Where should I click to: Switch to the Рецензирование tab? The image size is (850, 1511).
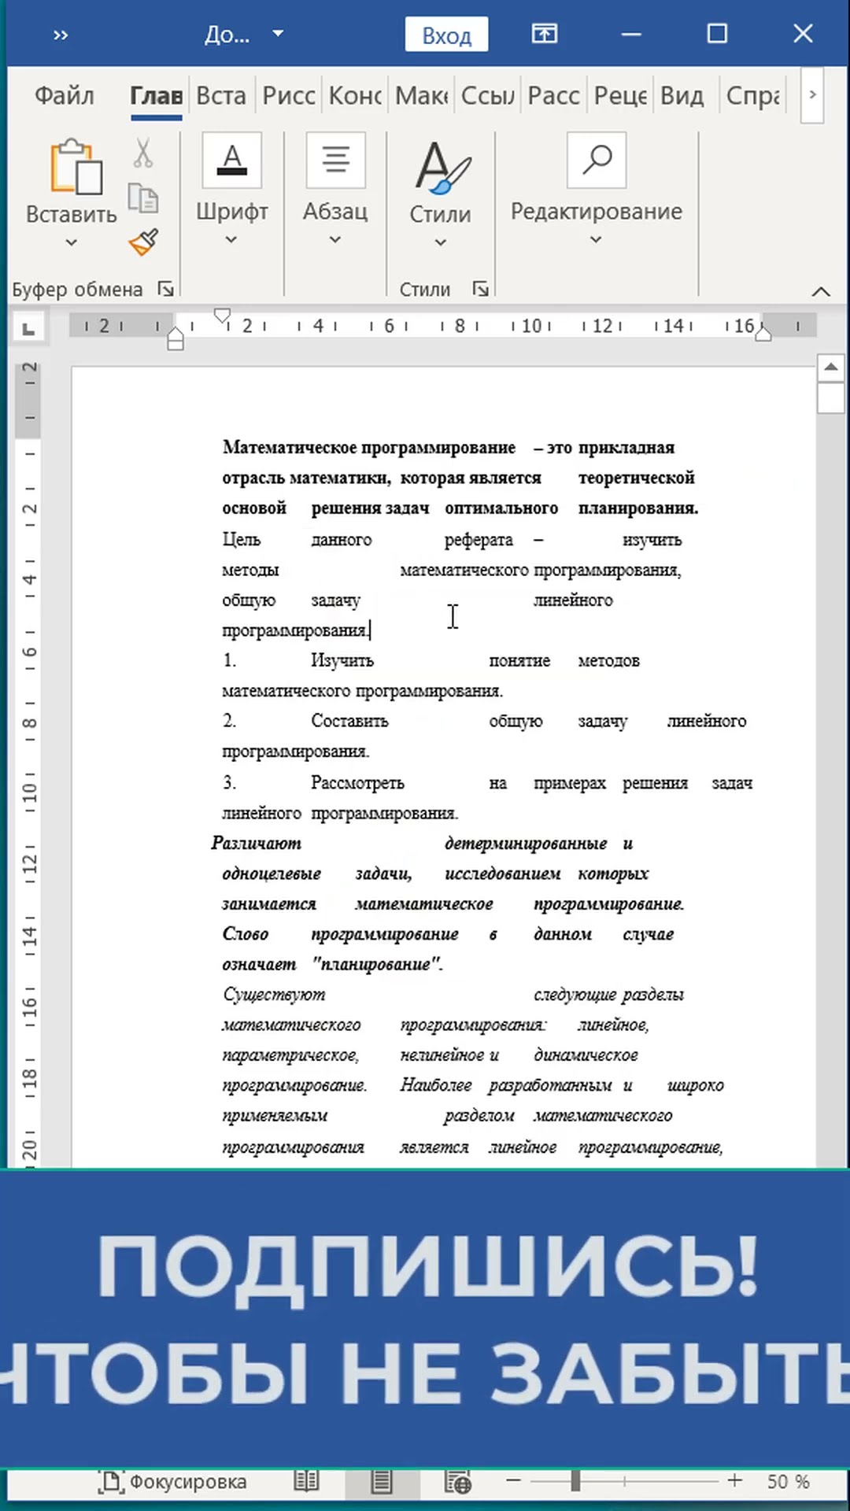point(621,95)
